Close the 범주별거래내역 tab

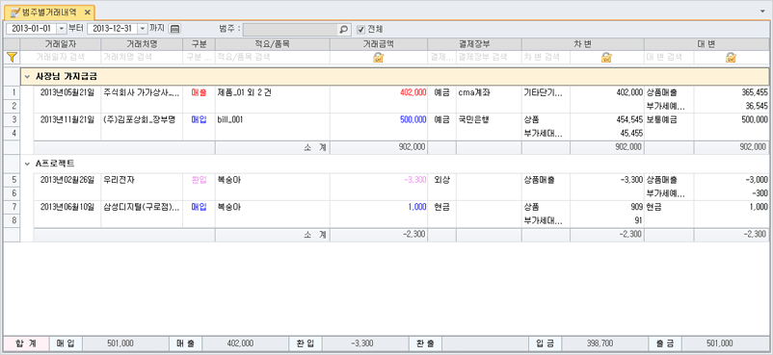88,12
